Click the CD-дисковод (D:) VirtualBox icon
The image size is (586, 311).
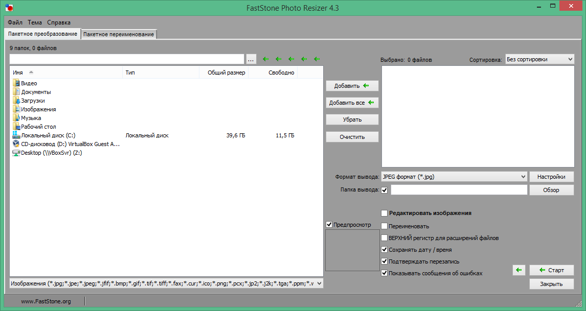click(x=16, y=143)
